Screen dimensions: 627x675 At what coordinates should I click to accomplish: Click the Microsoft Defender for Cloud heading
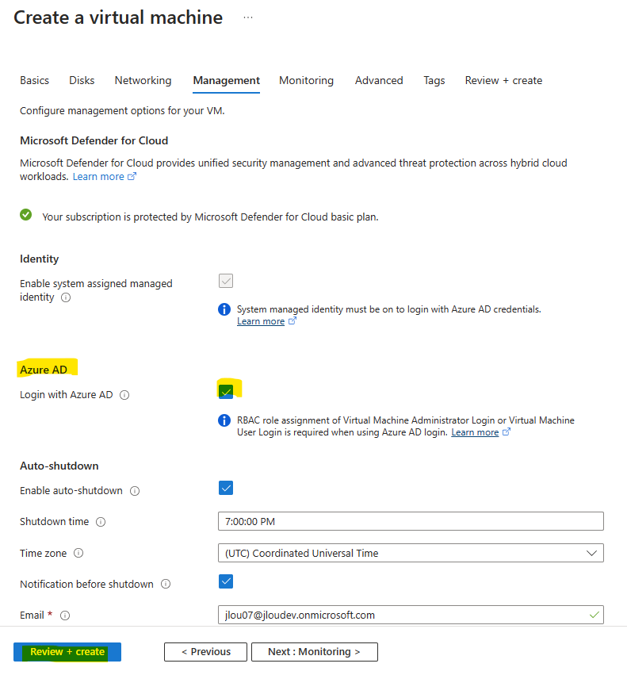(94, 140)
